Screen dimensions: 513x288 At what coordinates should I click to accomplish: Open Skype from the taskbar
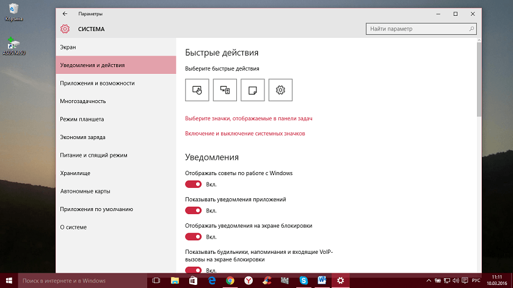click(x=304, y=281)
